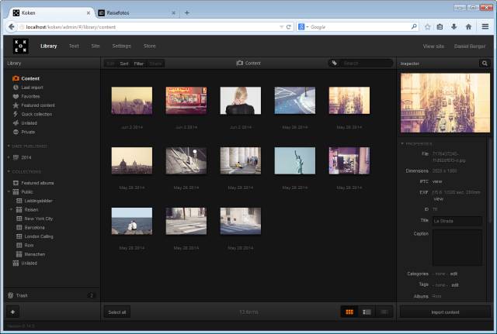497x334 pixels.
Task: Open the Firefox hamburger menu
Action: [485, 26]
